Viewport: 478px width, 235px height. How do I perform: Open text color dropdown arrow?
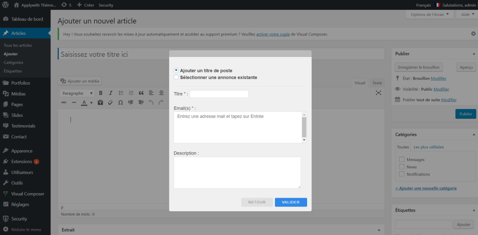pyautogui.click(x=91, y=103)
